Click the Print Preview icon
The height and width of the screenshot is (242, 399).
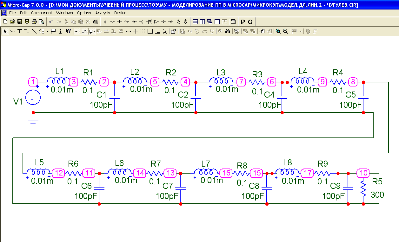tap(41, 22)
